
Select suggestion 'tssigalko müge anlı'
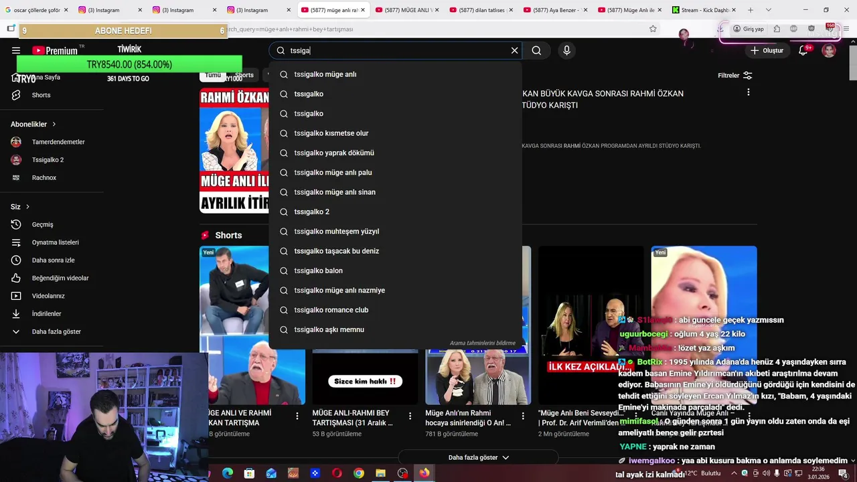(395, 74)
